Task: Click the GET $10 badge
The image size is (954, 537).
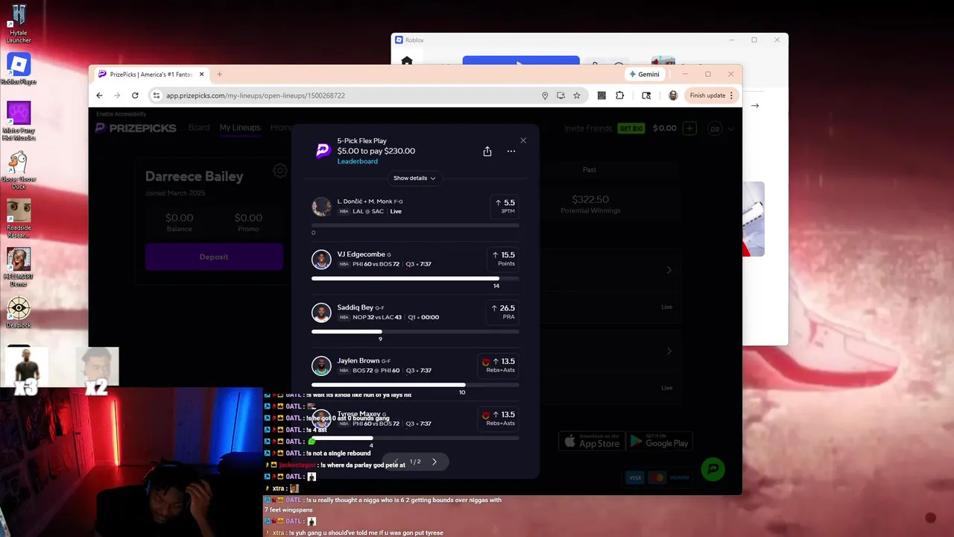Action: 631,128
